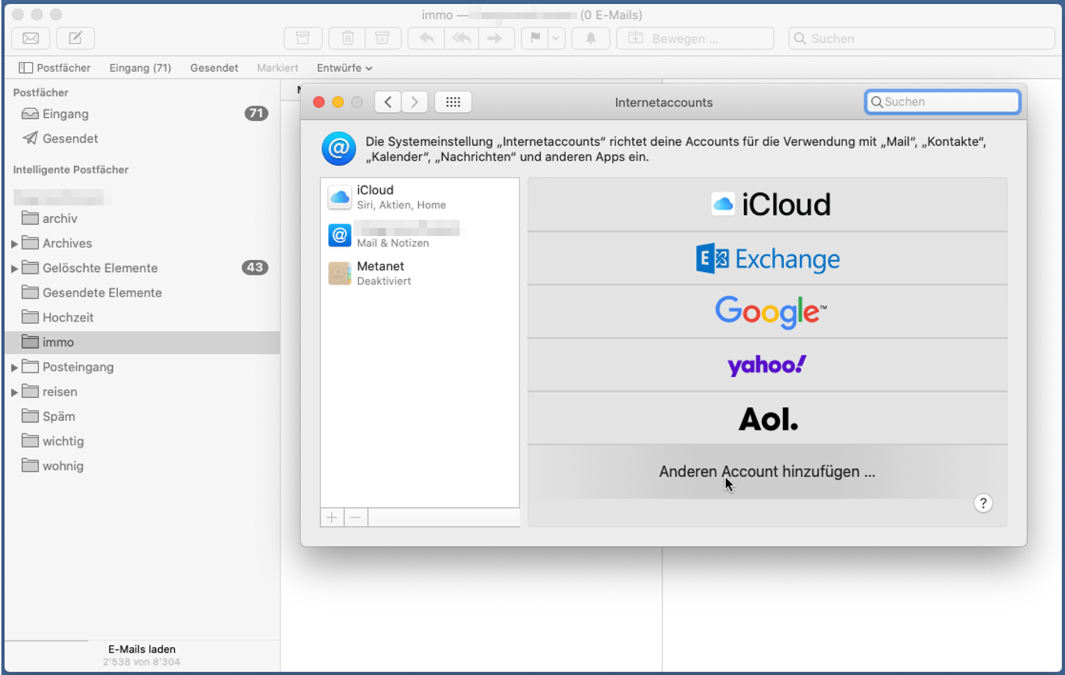The width and height of the screenshot is (1065, 675).
Task: Click Anderen Account hinzufügen option
Action: [x=767, y=472]
